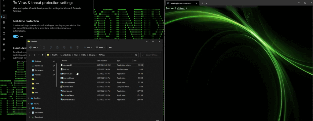Open the Home icon in Windows Security sidebar
313x121 pixels.
coord(4,11)
